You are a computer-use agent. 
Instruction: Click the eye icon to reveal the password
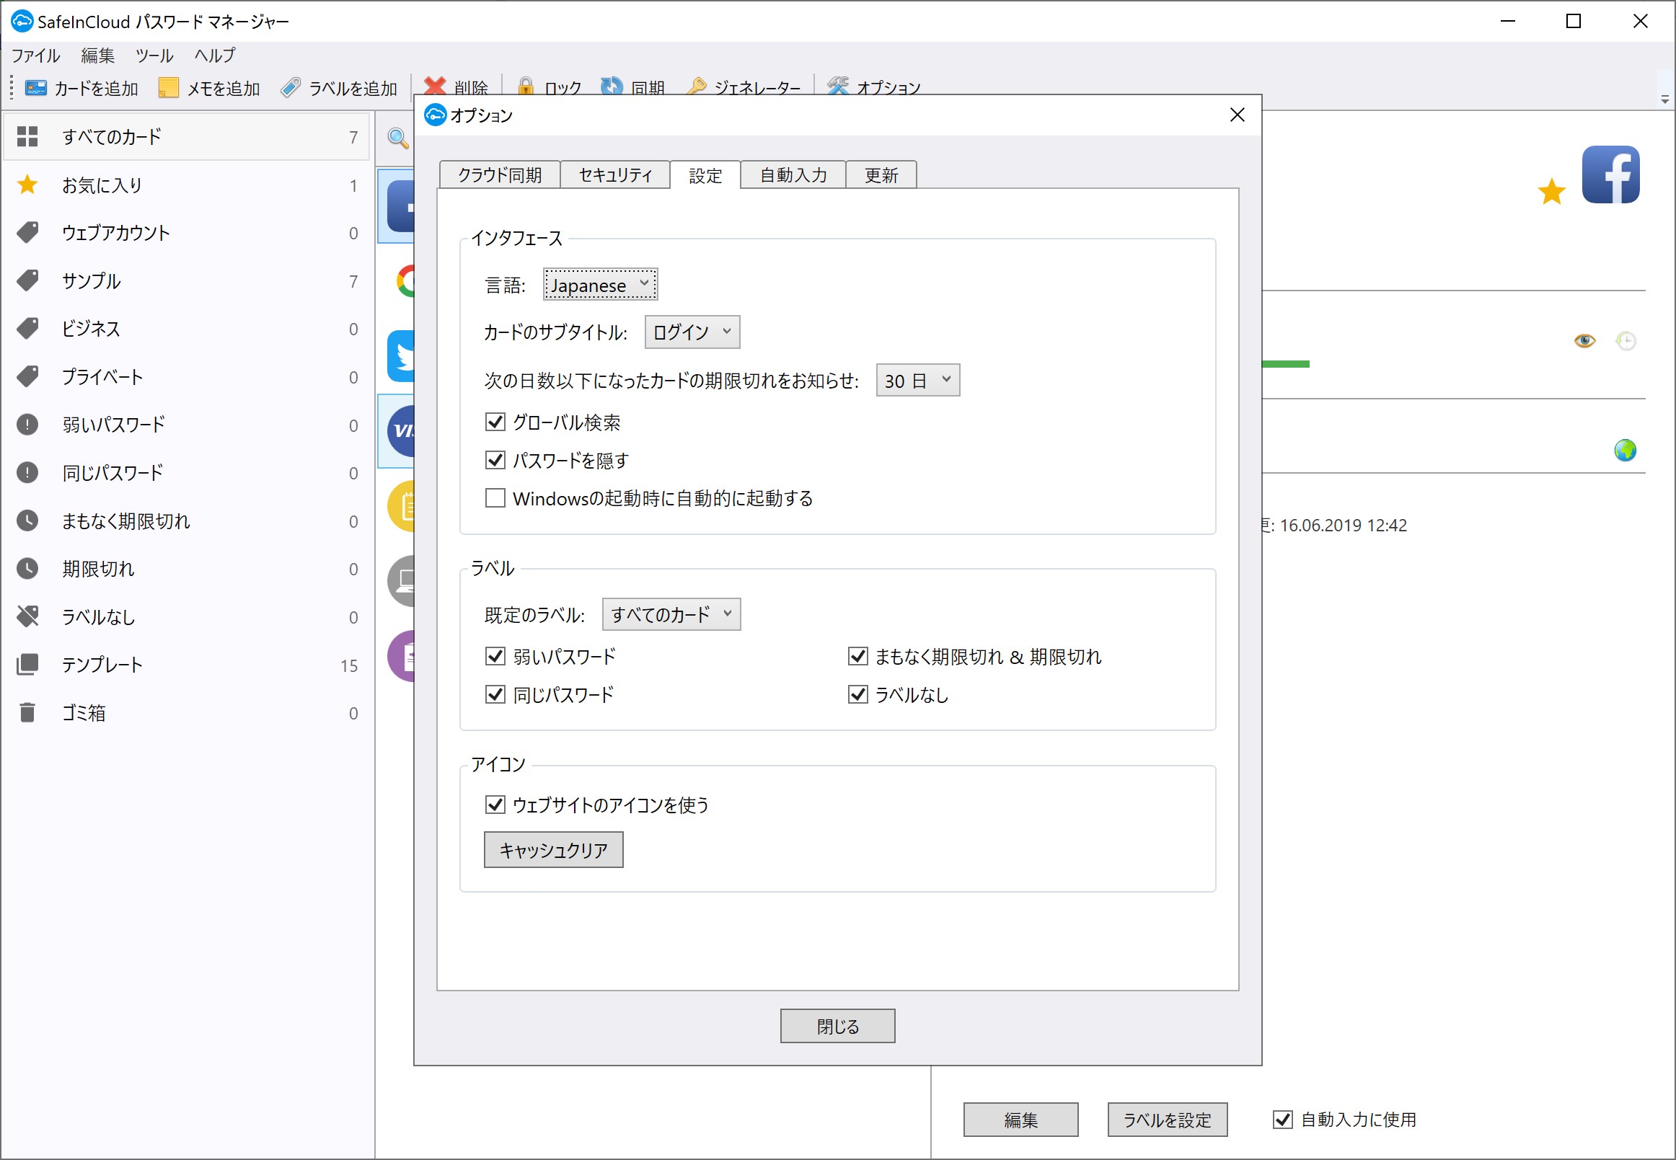tap(1584, 341)
